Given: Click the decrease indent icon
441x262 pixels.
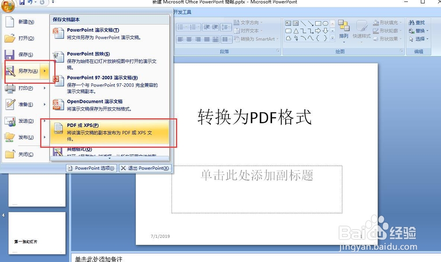Looking at the screenshot, I should tap(207, 27).
